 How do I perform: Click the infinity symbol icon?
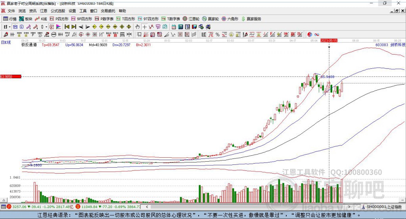pos(316,35)
